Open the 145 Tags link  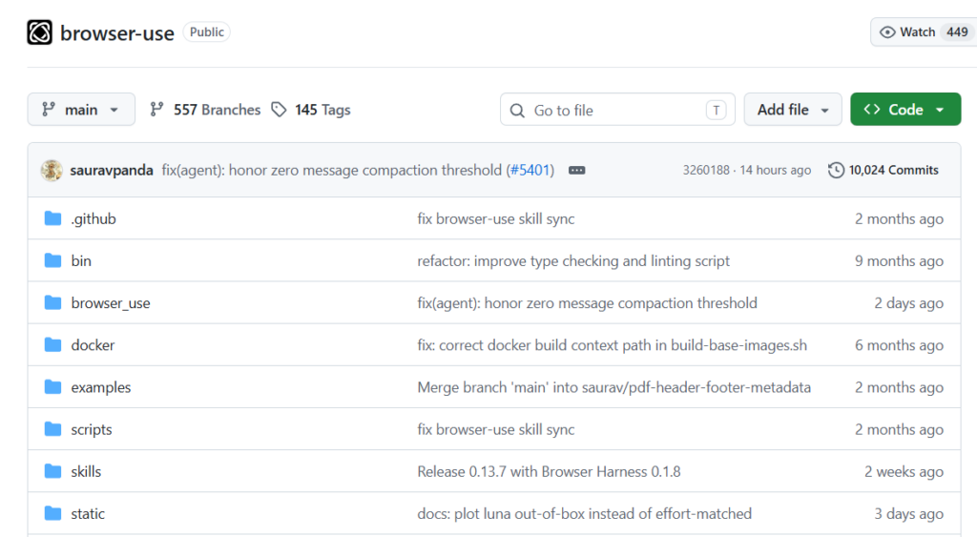[x=322, y=110]
